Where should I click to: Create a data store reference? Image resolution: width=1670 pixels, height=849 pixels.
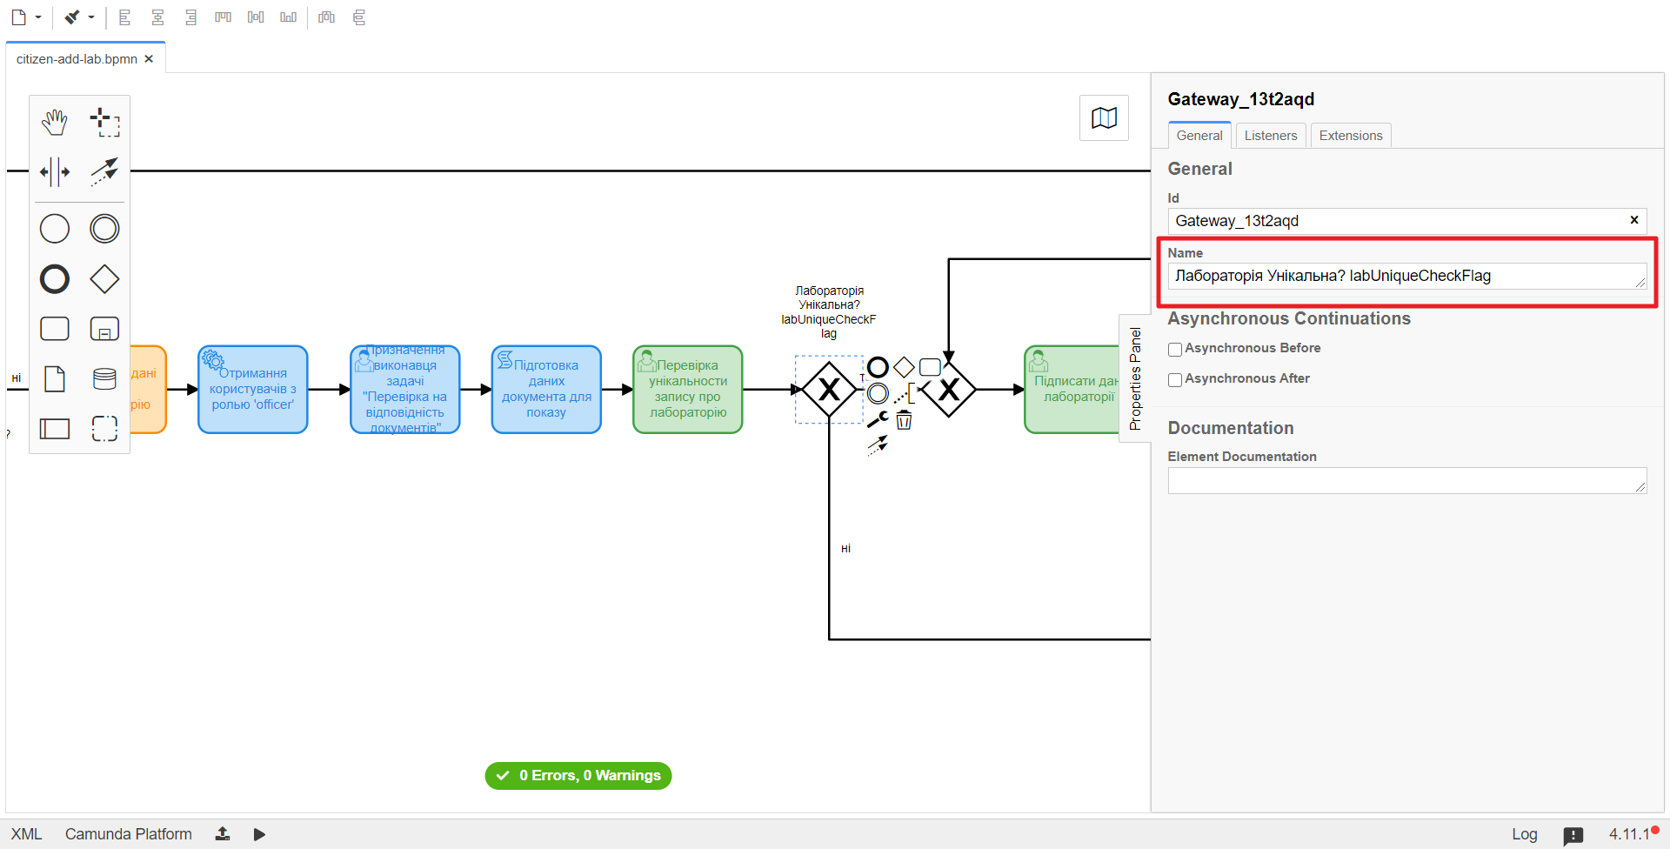(x=104, y=378)
